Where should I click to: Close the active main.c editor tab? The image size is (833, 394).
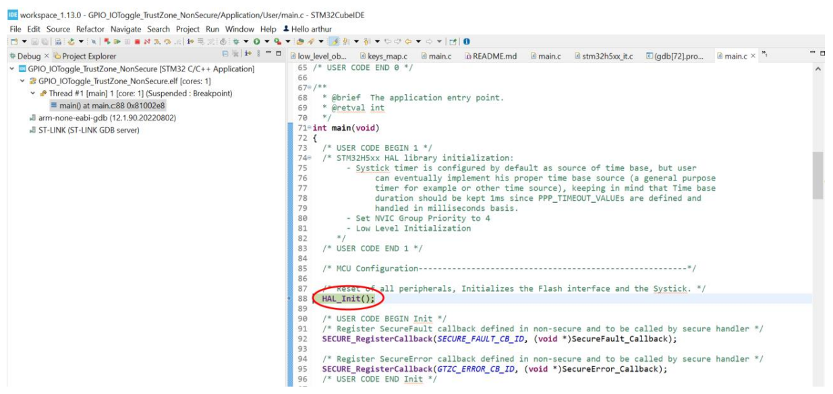pyautogui.click(x=753, y=56)
